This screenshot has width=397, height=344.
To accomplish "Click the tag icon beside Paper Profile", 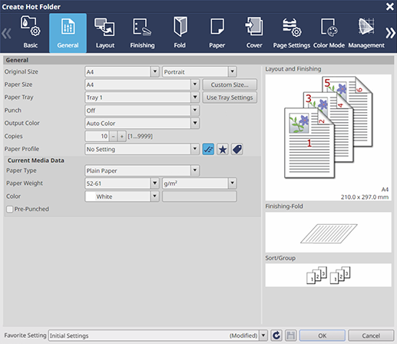I will click(237, 149).
